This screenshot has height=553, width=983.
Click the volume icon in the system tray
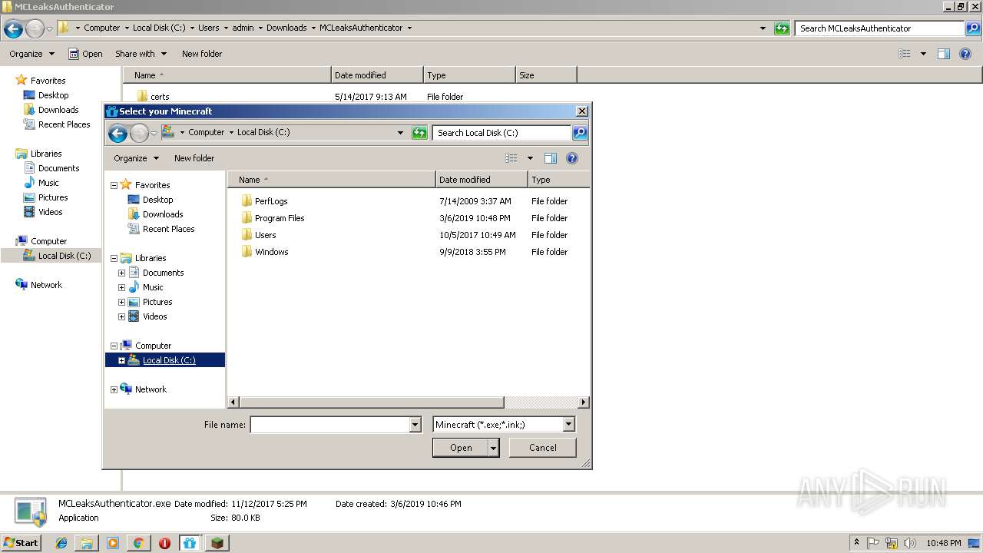pyautogui.click(x=909, y=543)
